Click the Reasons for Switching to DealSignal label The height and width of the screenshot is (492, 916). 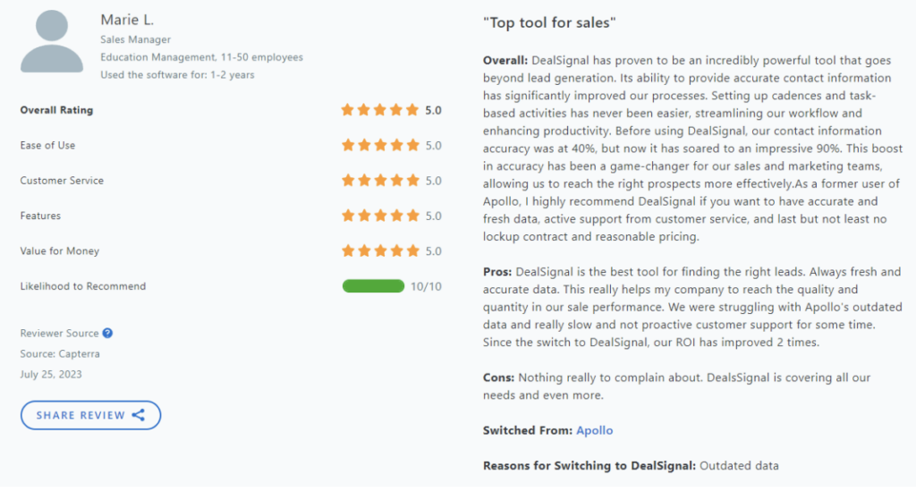pyautogui.click(x=589, y=466)
